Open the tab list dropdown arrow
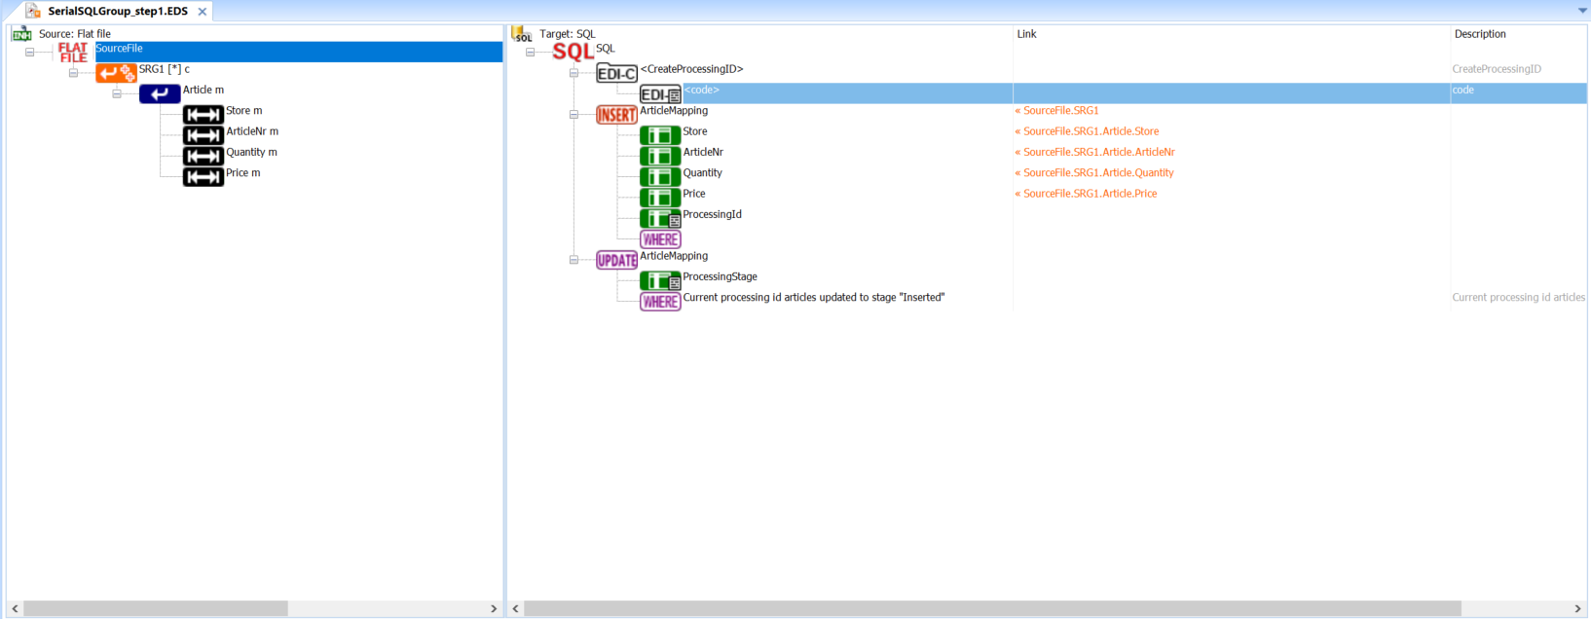This screenshot has height=619, width=1591. pyautogui.click(x=1582, y=11)
